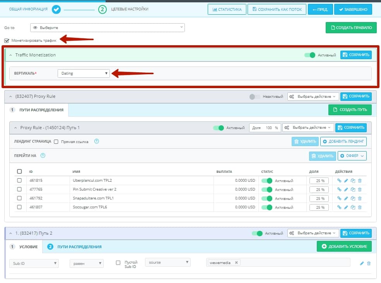Image resolution: width=381 pixels, height=283 pixels.
Task: Edit pencil icon in Sub ID condition row
Action: click(362, 263)
